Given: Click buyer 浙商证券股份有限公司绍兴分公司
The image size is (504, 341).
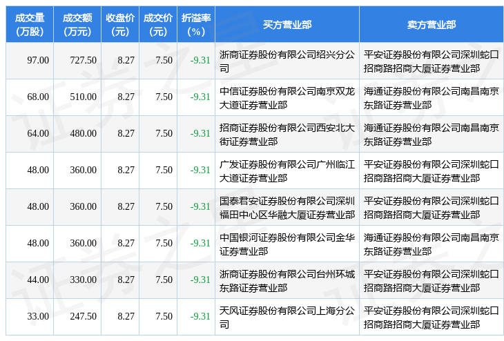Looking at the screenshot, I should (287, 61).
